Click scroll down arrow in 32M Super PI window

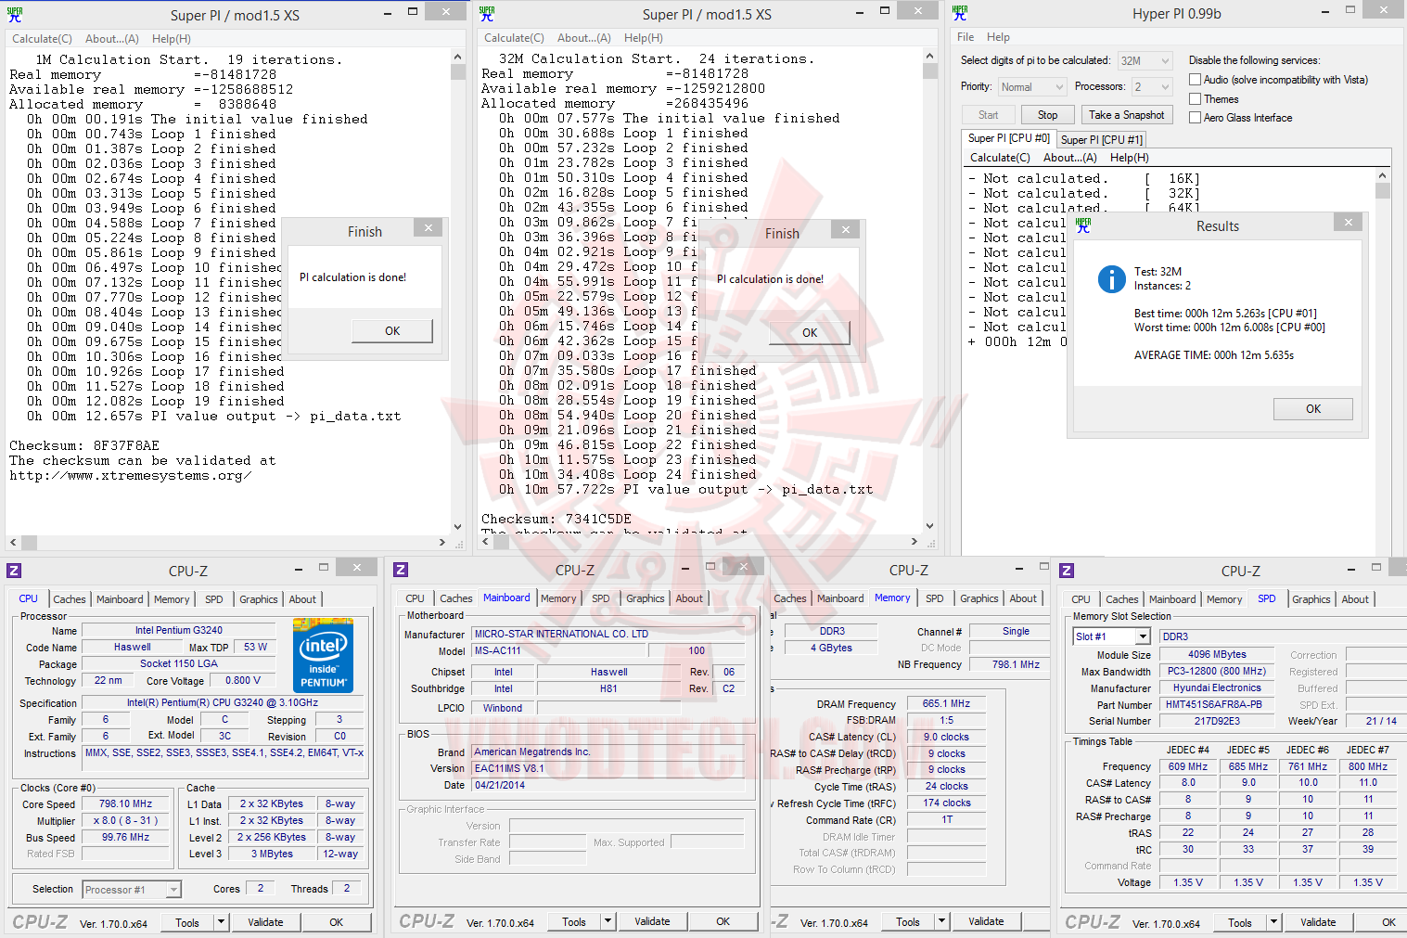click(930, 526)
